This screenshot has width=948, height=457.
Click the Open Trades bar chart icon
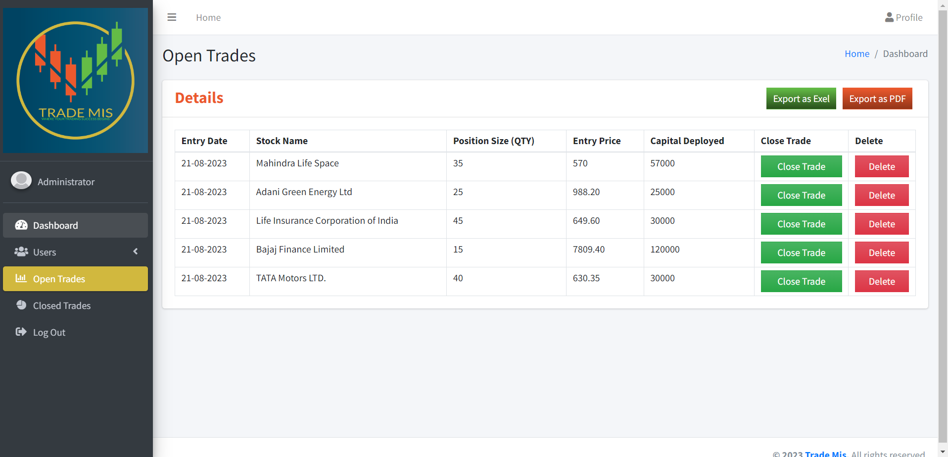(x=21, y=278)
